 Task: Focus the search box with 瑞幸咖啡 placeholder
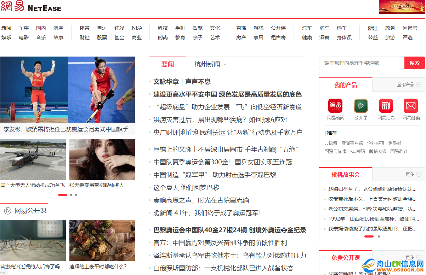tap(362, 63)
